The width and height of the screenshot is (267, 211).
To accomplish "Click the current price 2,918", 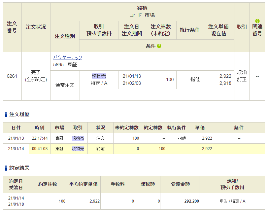I will tap(225, 83).
